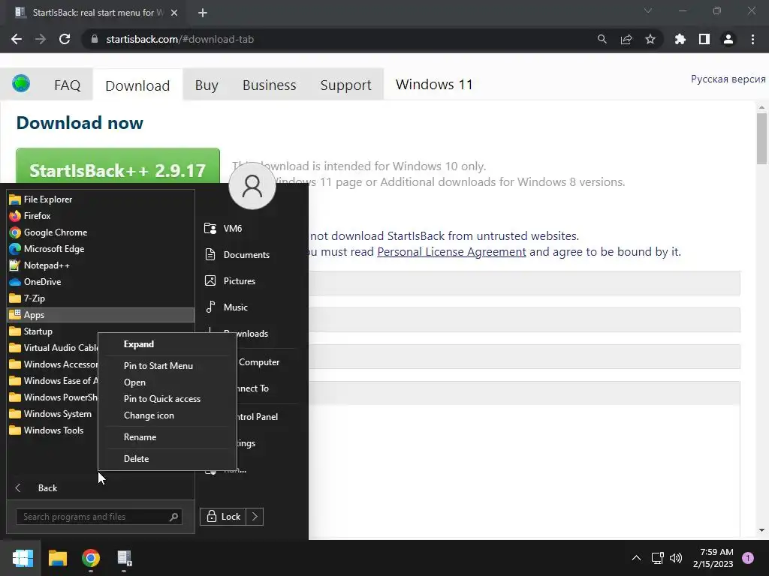Open Notepad++ from the start menu
The width and height of the screenshot is (769, 576).
click(101, 265)
